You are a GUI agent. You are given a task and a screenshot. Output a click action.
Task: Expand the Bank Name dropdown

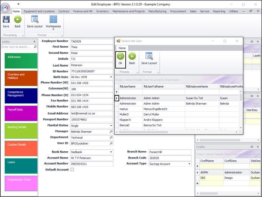pos(111,152)
